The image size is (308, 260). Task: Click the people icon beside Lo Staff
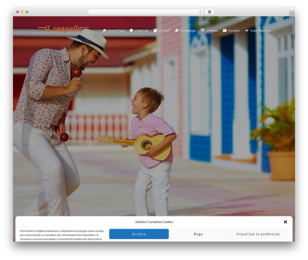(155, 31)
